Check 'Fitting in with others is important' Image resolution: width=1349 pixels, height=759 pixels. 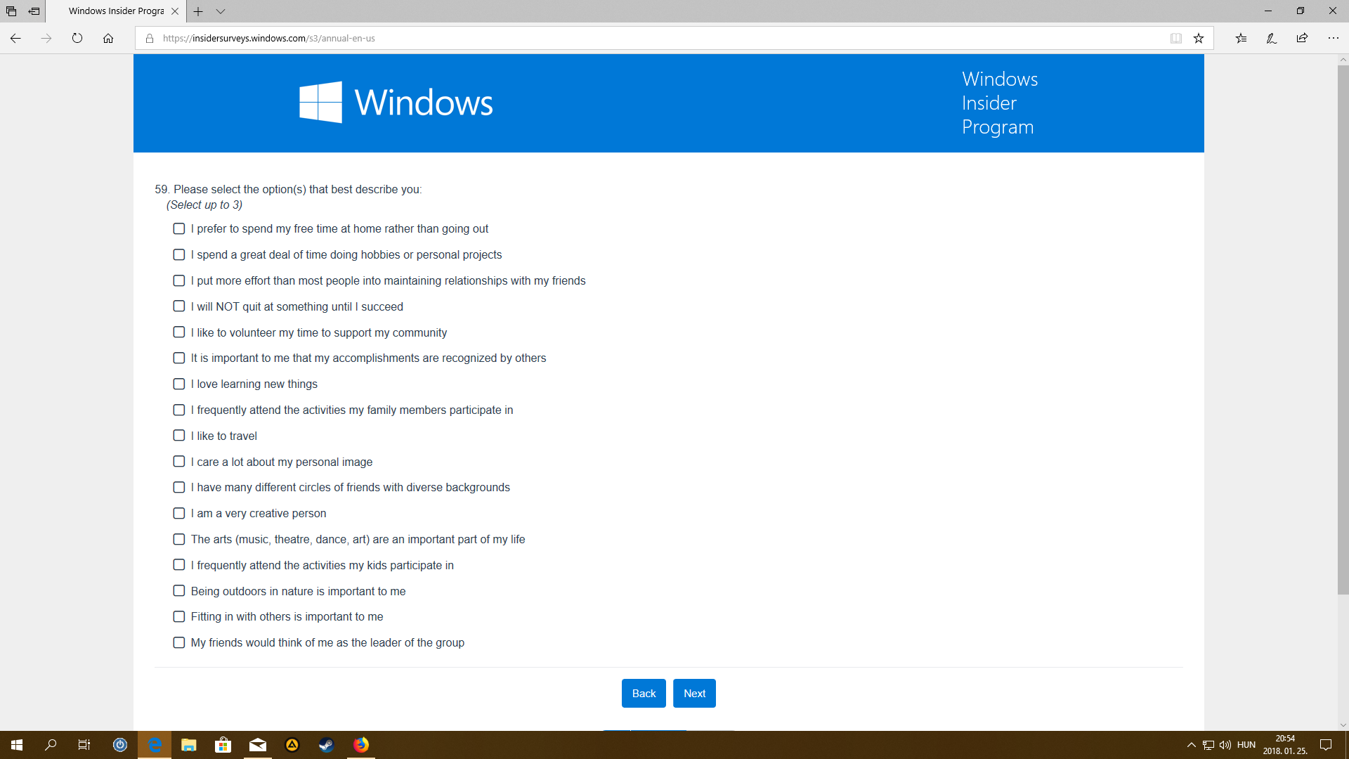click(x=179, y=617)
